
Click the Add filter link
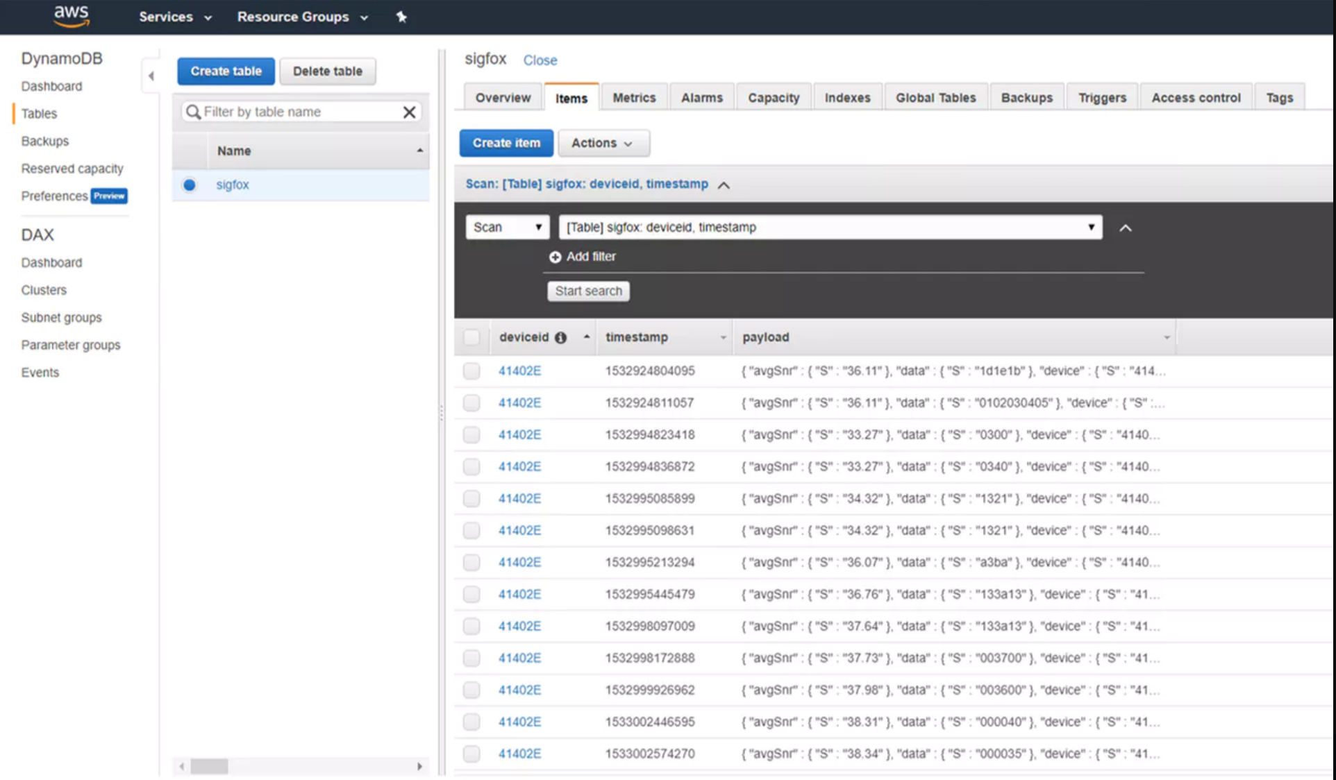(x=590, y=257)
